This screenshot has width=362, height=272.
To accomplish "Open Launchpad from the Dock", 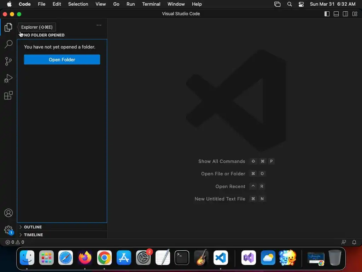I will coord(46,258).
